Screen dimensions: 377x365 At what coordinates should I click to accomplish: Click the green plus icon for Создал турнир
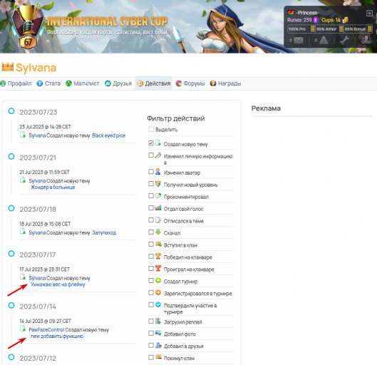tap(158, 280)
